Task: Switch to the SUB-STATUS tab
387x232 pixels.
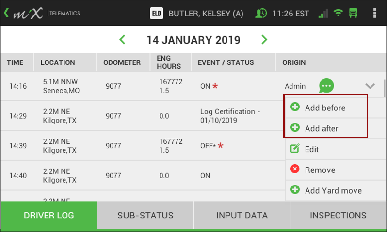Action: 145,215
